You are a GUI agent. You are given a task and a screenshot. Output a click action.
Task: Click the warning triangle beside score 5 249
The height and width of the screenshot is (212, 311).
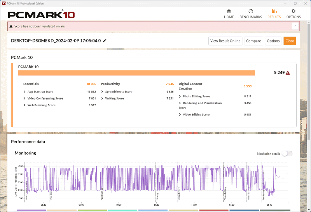[288, 73]
